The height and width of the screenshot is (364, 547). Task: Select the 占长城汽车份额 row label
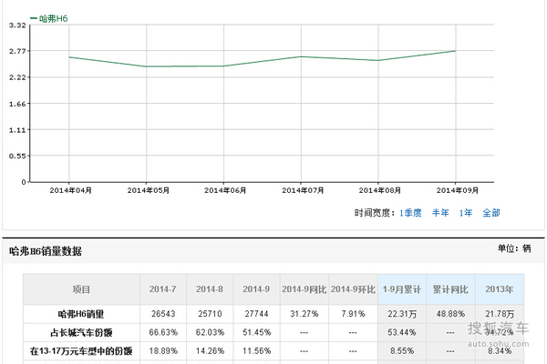(x=81, y=333)
